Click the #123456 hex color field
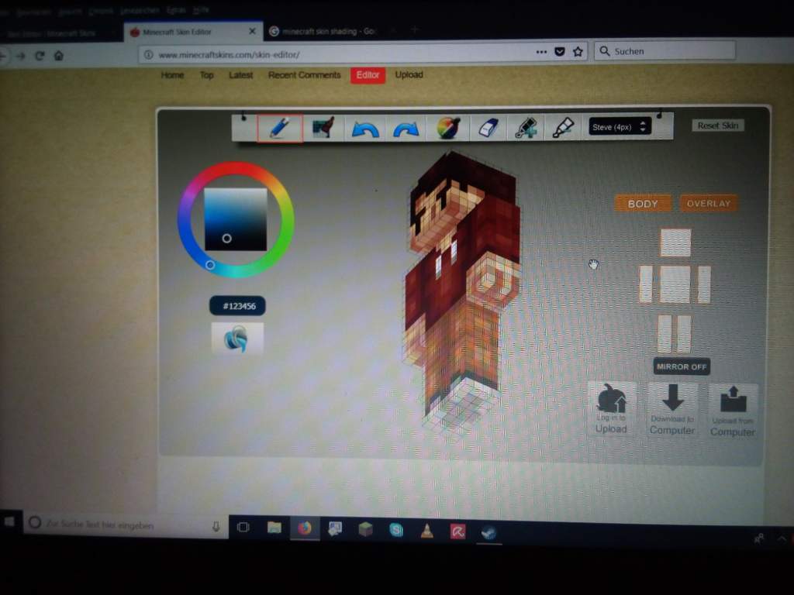Viewport: 794px width, 595px height. (237, 305)
